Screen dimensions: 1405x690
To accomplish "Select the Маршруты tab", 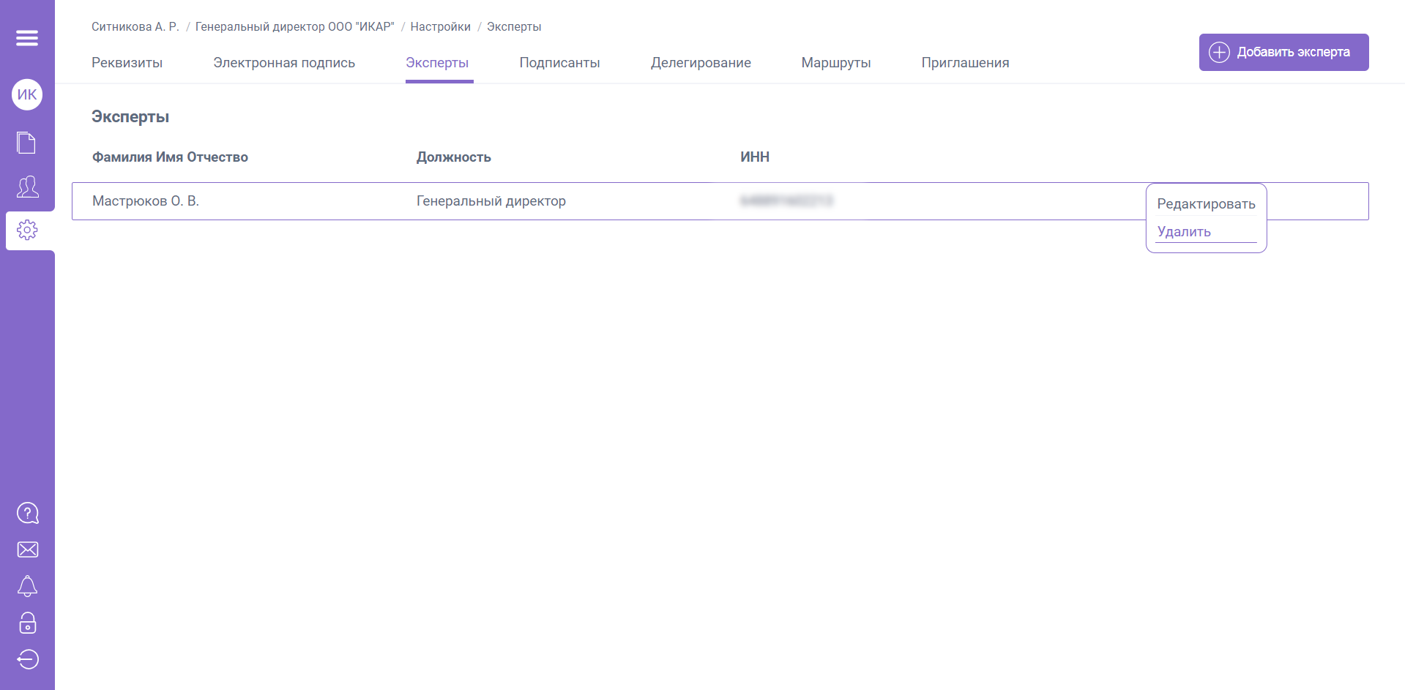I will coord(835,63).
